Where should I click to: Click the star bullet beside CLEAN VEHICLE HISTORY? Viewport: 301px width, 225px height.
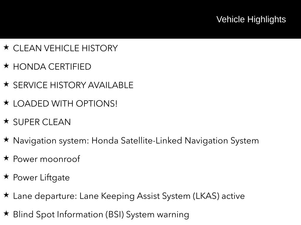6,47
